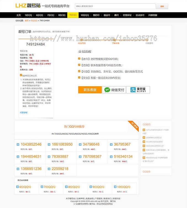Open the blue 问题答疑 link under the notes
This screenshot has width=187, height=208.
pyautogui.click(x=24, y=112)
